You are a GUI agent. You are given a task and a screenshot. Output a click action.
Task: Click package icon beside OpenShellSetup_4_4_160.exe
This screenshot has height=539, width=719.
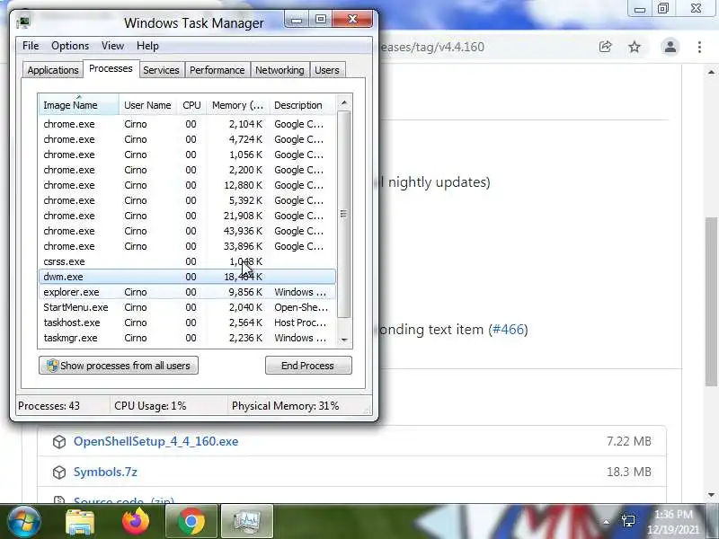coord(59,441)
